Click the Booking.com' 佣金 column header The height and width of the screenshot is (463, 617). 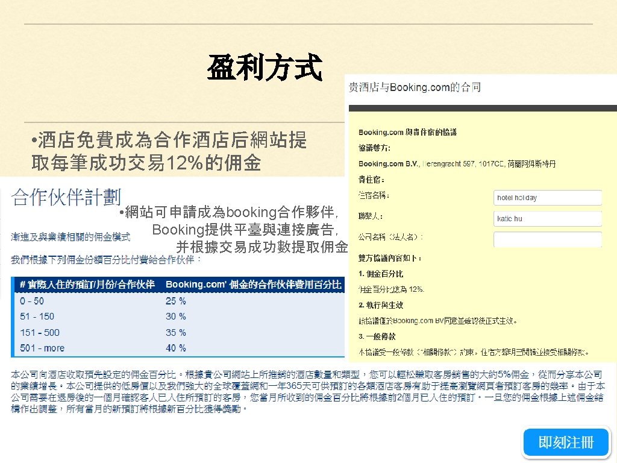(x=254, y=285)
